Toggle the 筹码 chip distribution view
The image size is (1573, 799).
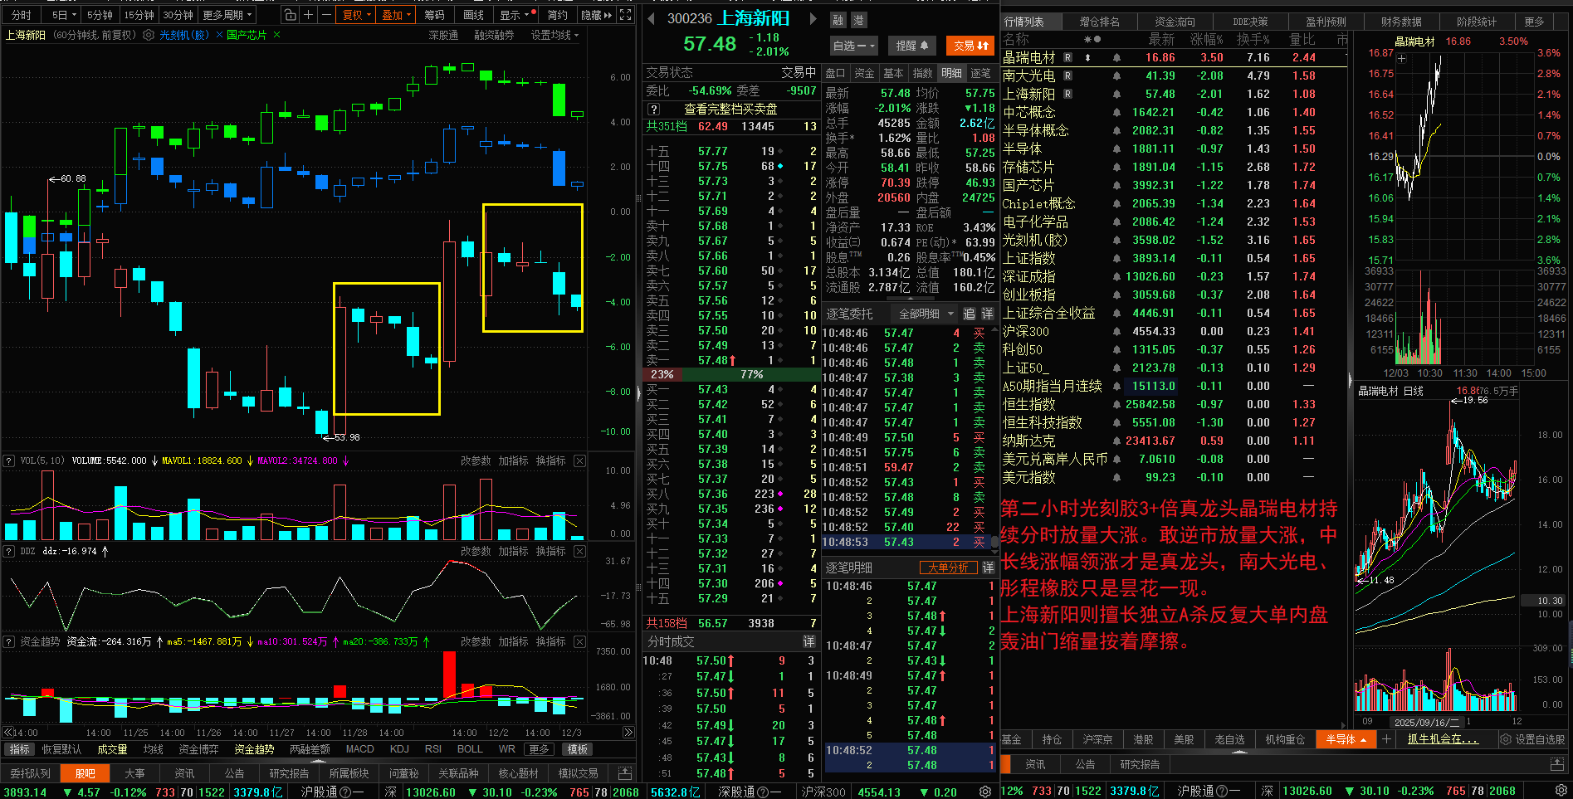click(x=434, y=15)
